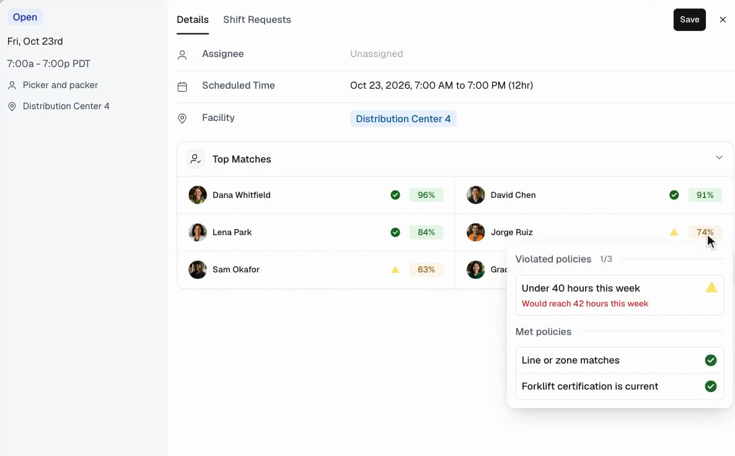Viewport: 735px width, 456px height.
Task: Click the Fri, Oct 23rd date in sidebar
Action: (35, 42)
